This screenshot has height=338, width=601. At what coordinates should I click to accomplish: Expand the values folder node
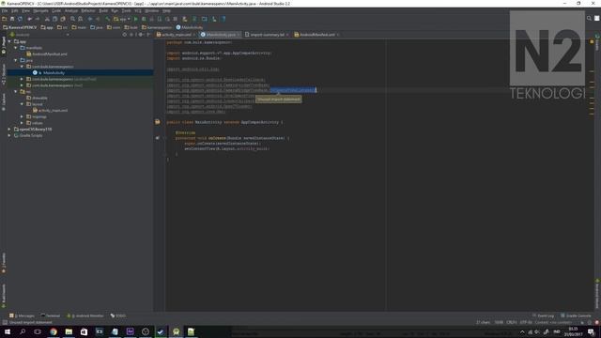pos(22,123)
